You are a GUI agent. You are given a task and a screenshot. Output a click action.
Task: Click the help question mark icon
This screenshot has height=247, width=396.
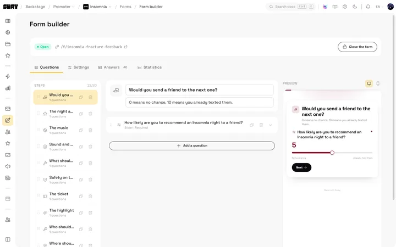(x=345, y=7)
